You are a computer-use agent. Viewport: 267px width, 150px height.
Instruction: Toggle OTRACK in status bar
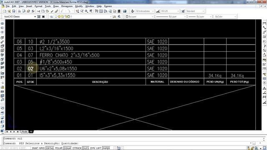click(x=77, y=148)
